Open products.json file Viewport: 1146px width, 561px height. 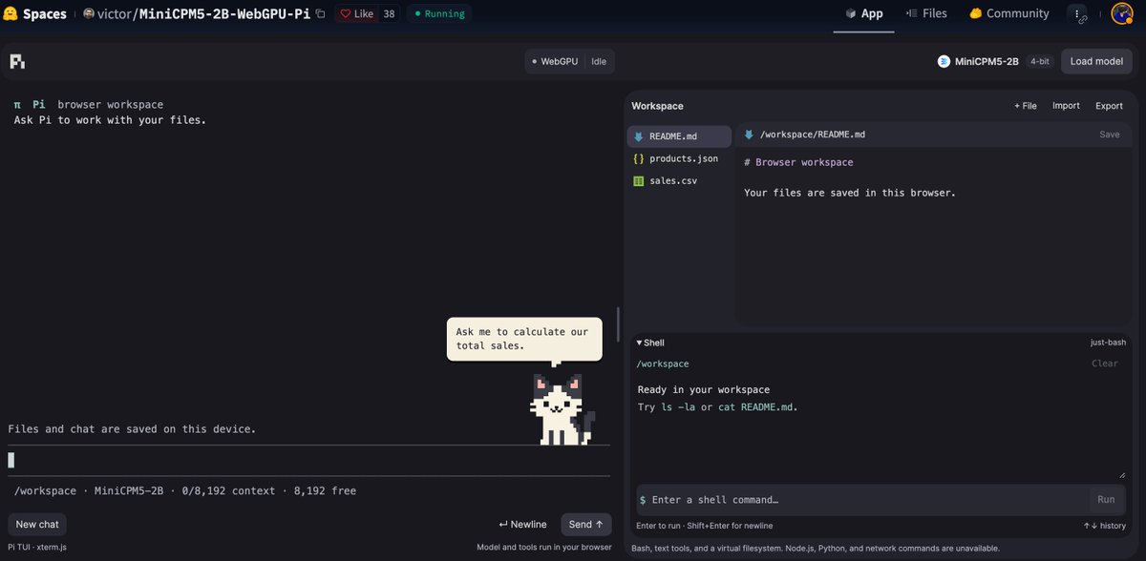pos(679,158)
